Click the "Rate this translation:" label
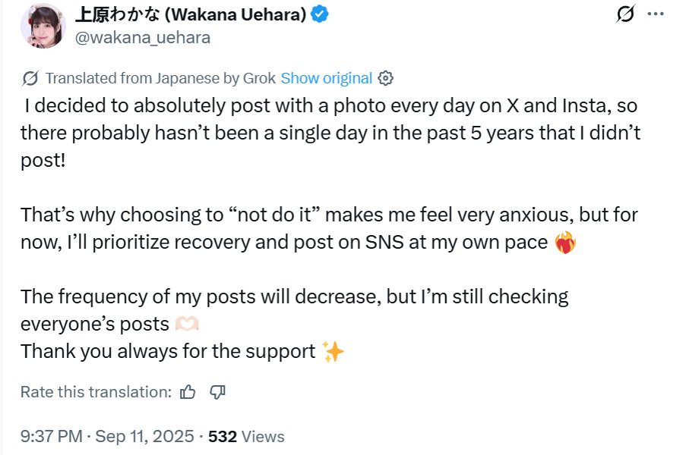The height and width of the screenshot is (455, 683). (96, 392)
